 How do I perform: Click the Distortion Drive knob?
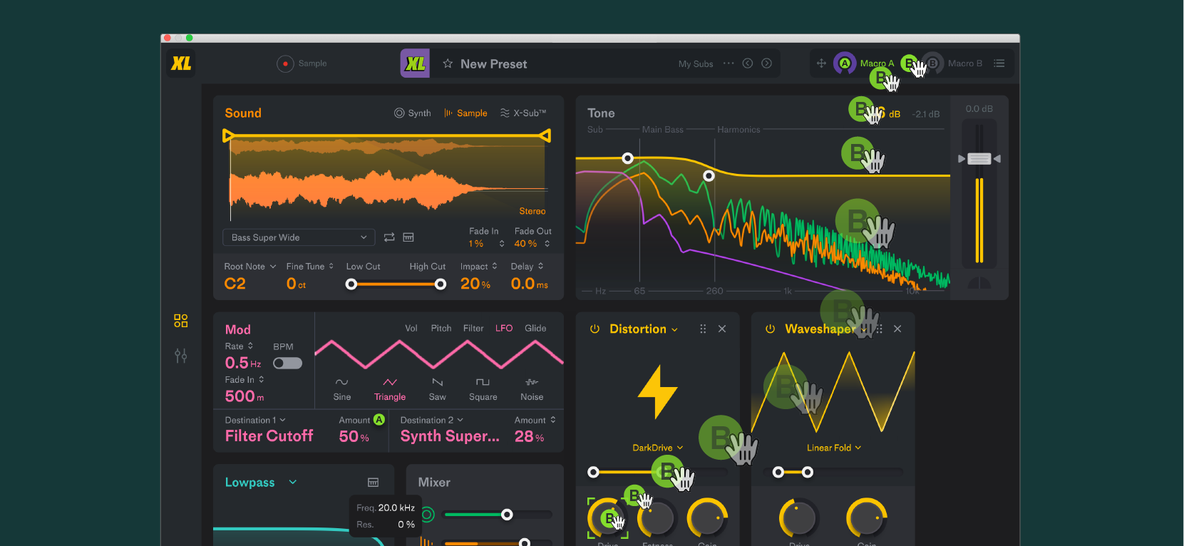(608, 518)
